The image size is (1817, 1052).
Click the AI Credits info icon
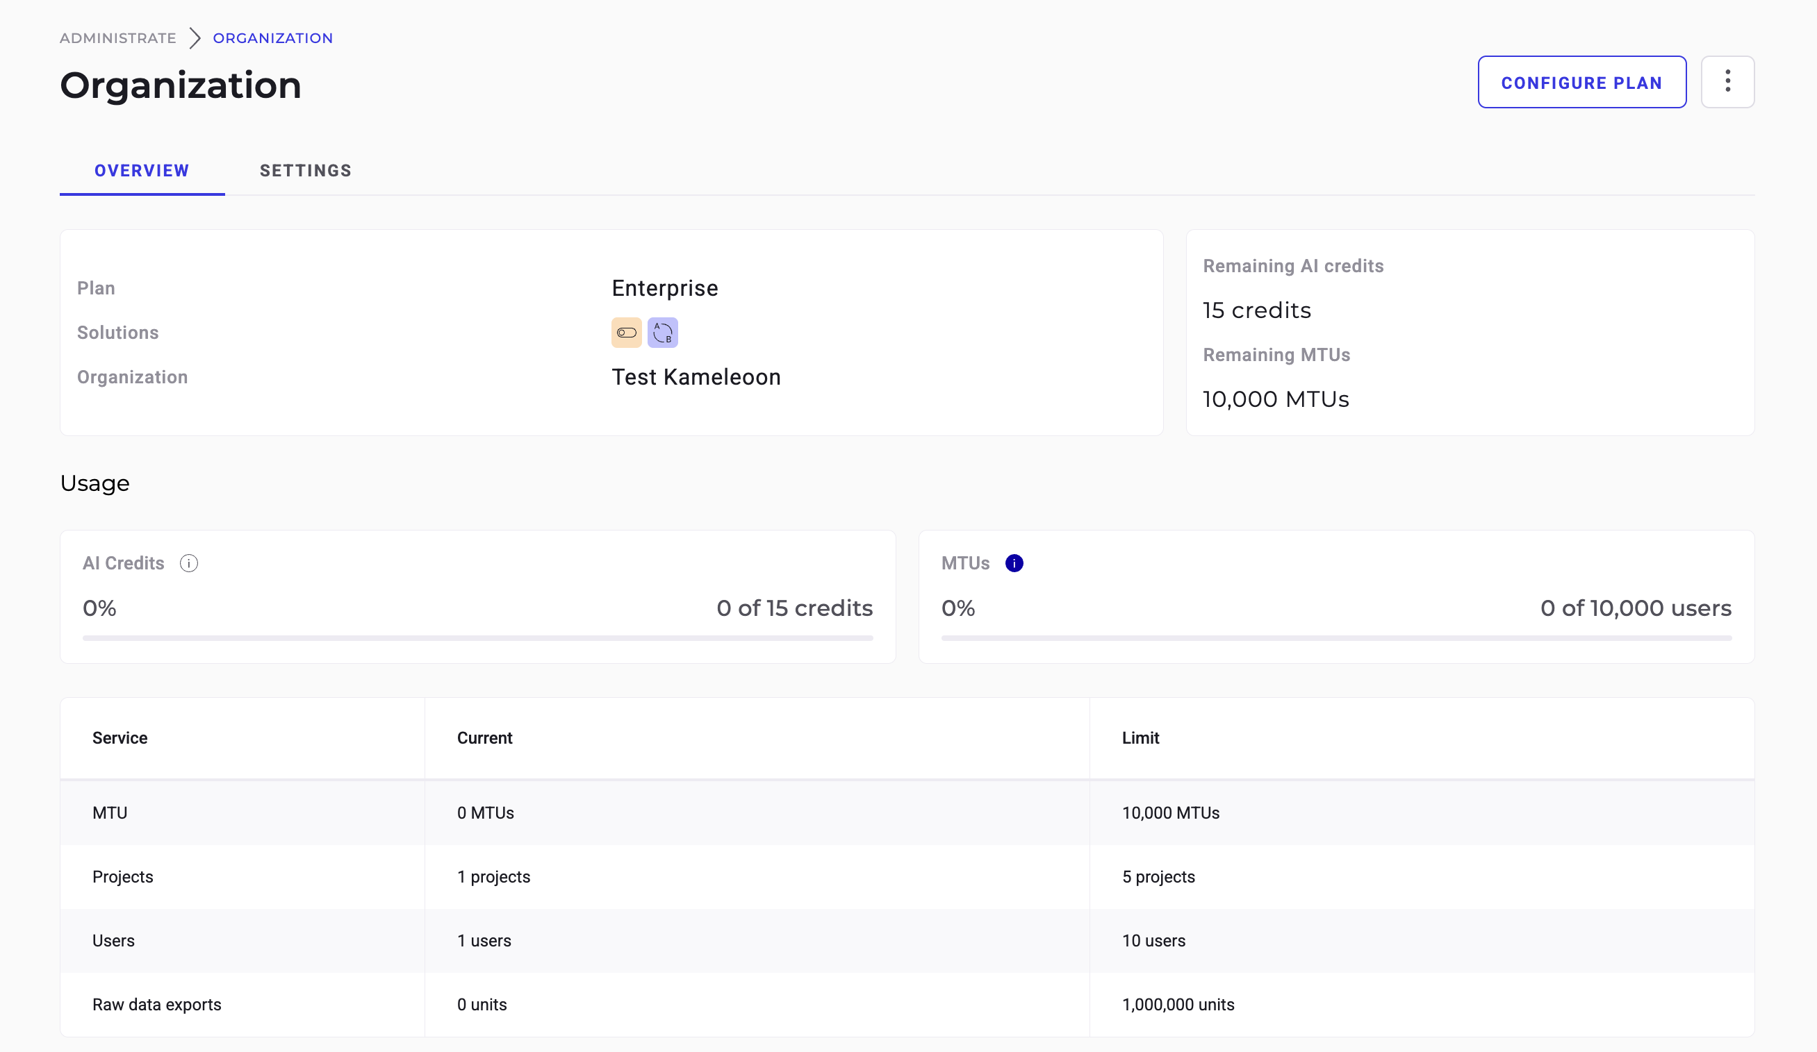click(188, 563)
